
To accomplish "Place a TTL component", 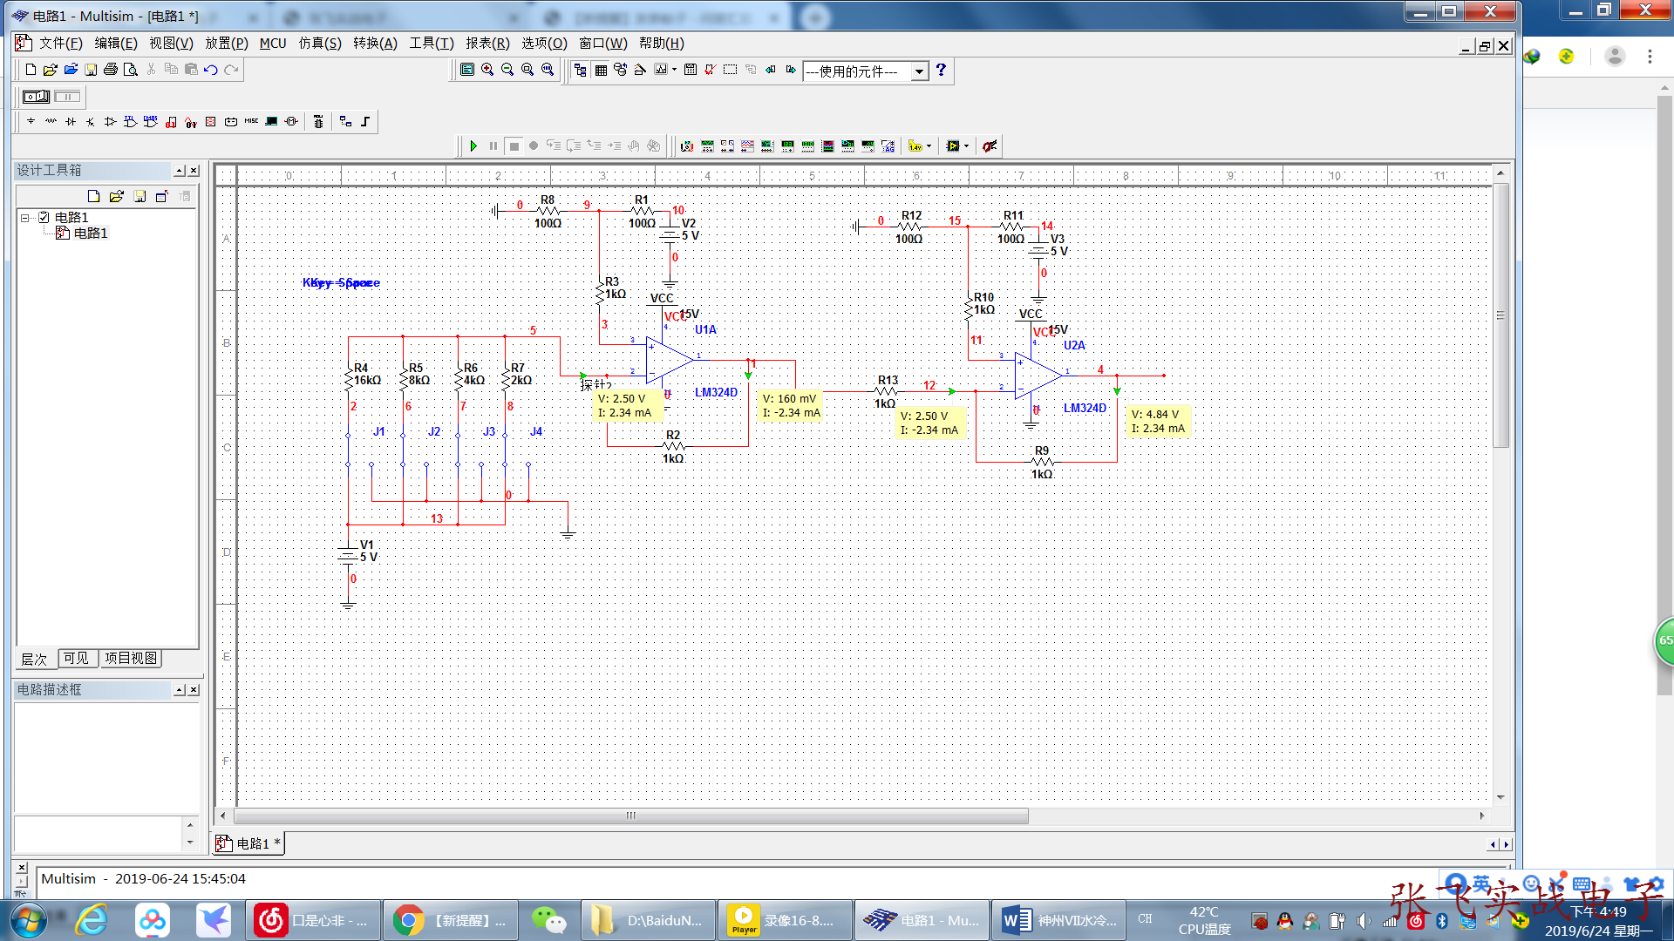I will (x=131, y=121).
